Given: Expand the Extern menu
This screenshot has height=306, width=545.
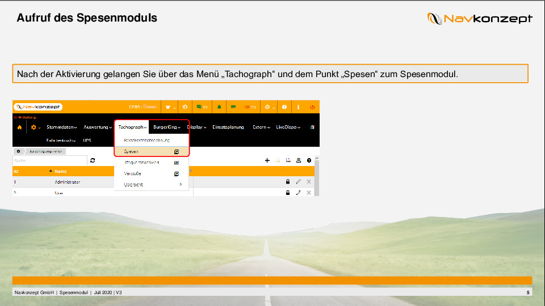Looking at the screenshot, I should [261, 127].
